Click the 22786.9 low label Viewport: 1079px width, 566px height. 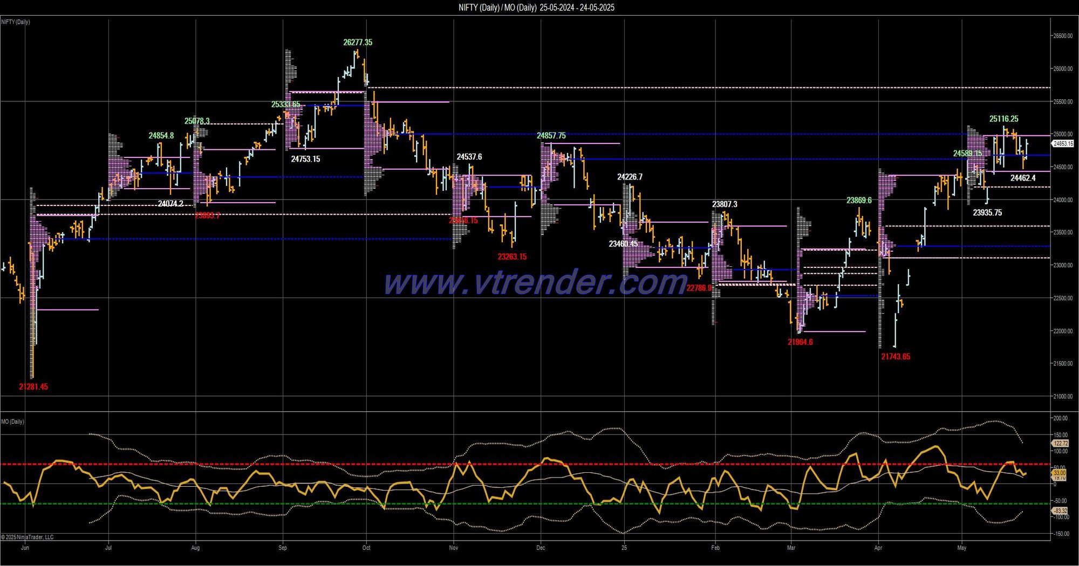[699, 288]
